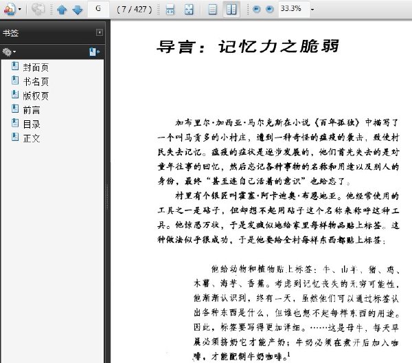Image resolution: width=412 pixels, height=363 pixels.
Task: Open the 版权页 bookmark
Action: coord(36,96)
